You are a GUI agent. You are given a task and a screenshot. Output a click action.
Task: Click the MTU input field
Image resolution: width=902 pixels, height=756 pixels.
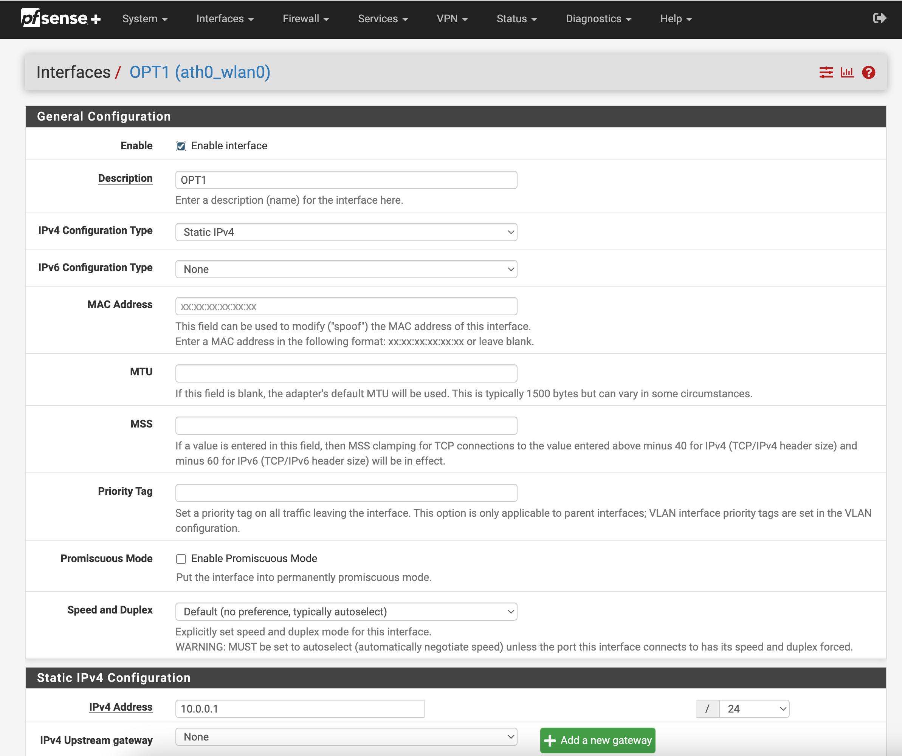pos(346,373)
